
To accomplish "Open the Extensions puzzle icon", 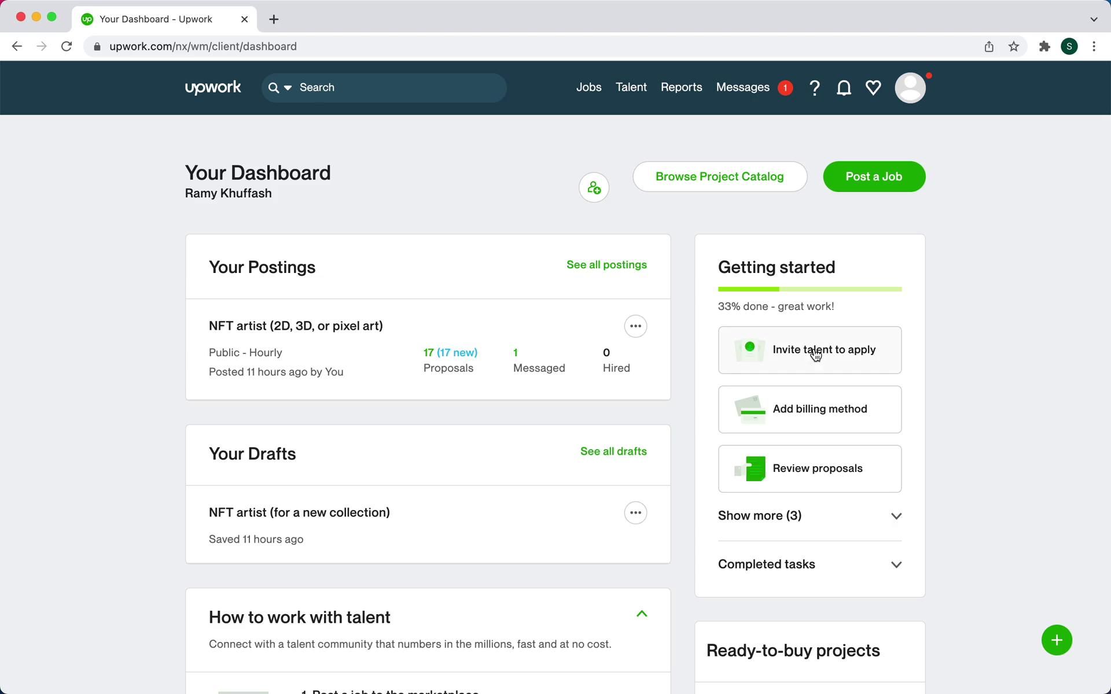I will point(1044,46).
